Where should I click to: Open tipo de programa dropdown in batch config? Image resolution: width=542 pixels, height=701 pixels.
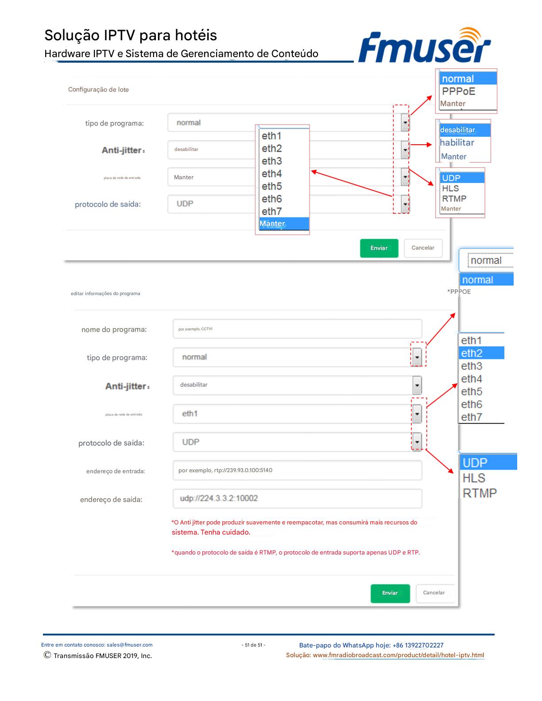pyautogui.click(x=405, y=123)
